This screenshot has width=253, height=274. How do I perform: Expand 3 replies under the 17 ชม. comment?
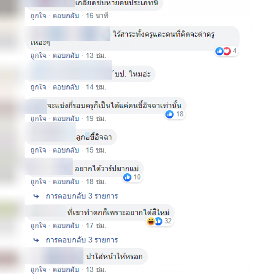tap(82, 240)
